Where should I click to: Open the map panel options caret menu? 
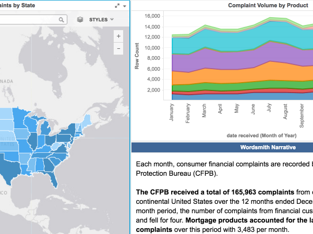[x=125, y=6]
